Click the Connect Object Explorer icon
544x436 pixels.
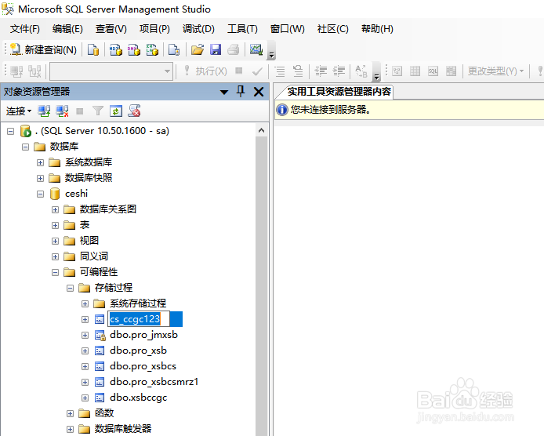[x=44, y=111]
